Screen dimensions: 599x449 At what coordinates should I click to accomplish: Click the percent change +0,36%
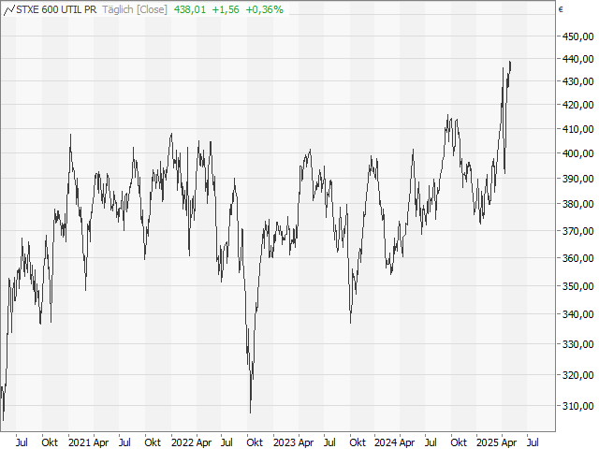click(x=264, y=9)
